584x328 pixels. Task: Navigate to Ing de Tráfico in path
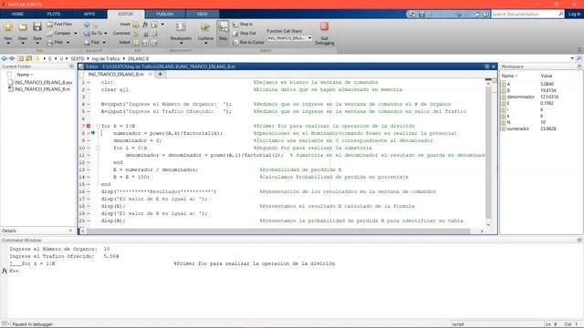[x=106, y=58]
